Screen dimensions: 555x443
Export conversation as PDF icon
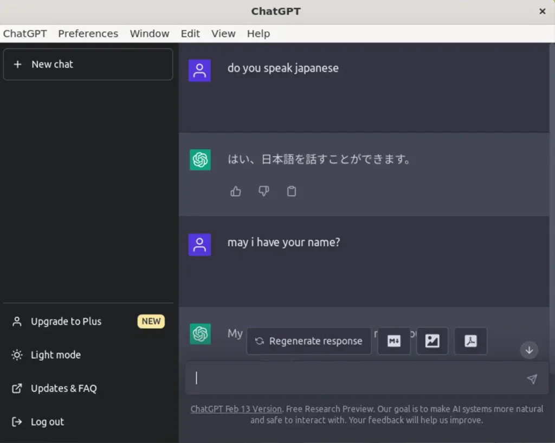coord(470,341)
